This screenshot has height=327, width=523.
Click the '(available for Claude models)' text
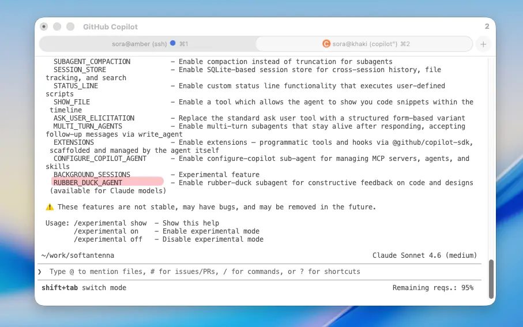tap(108, 191)
